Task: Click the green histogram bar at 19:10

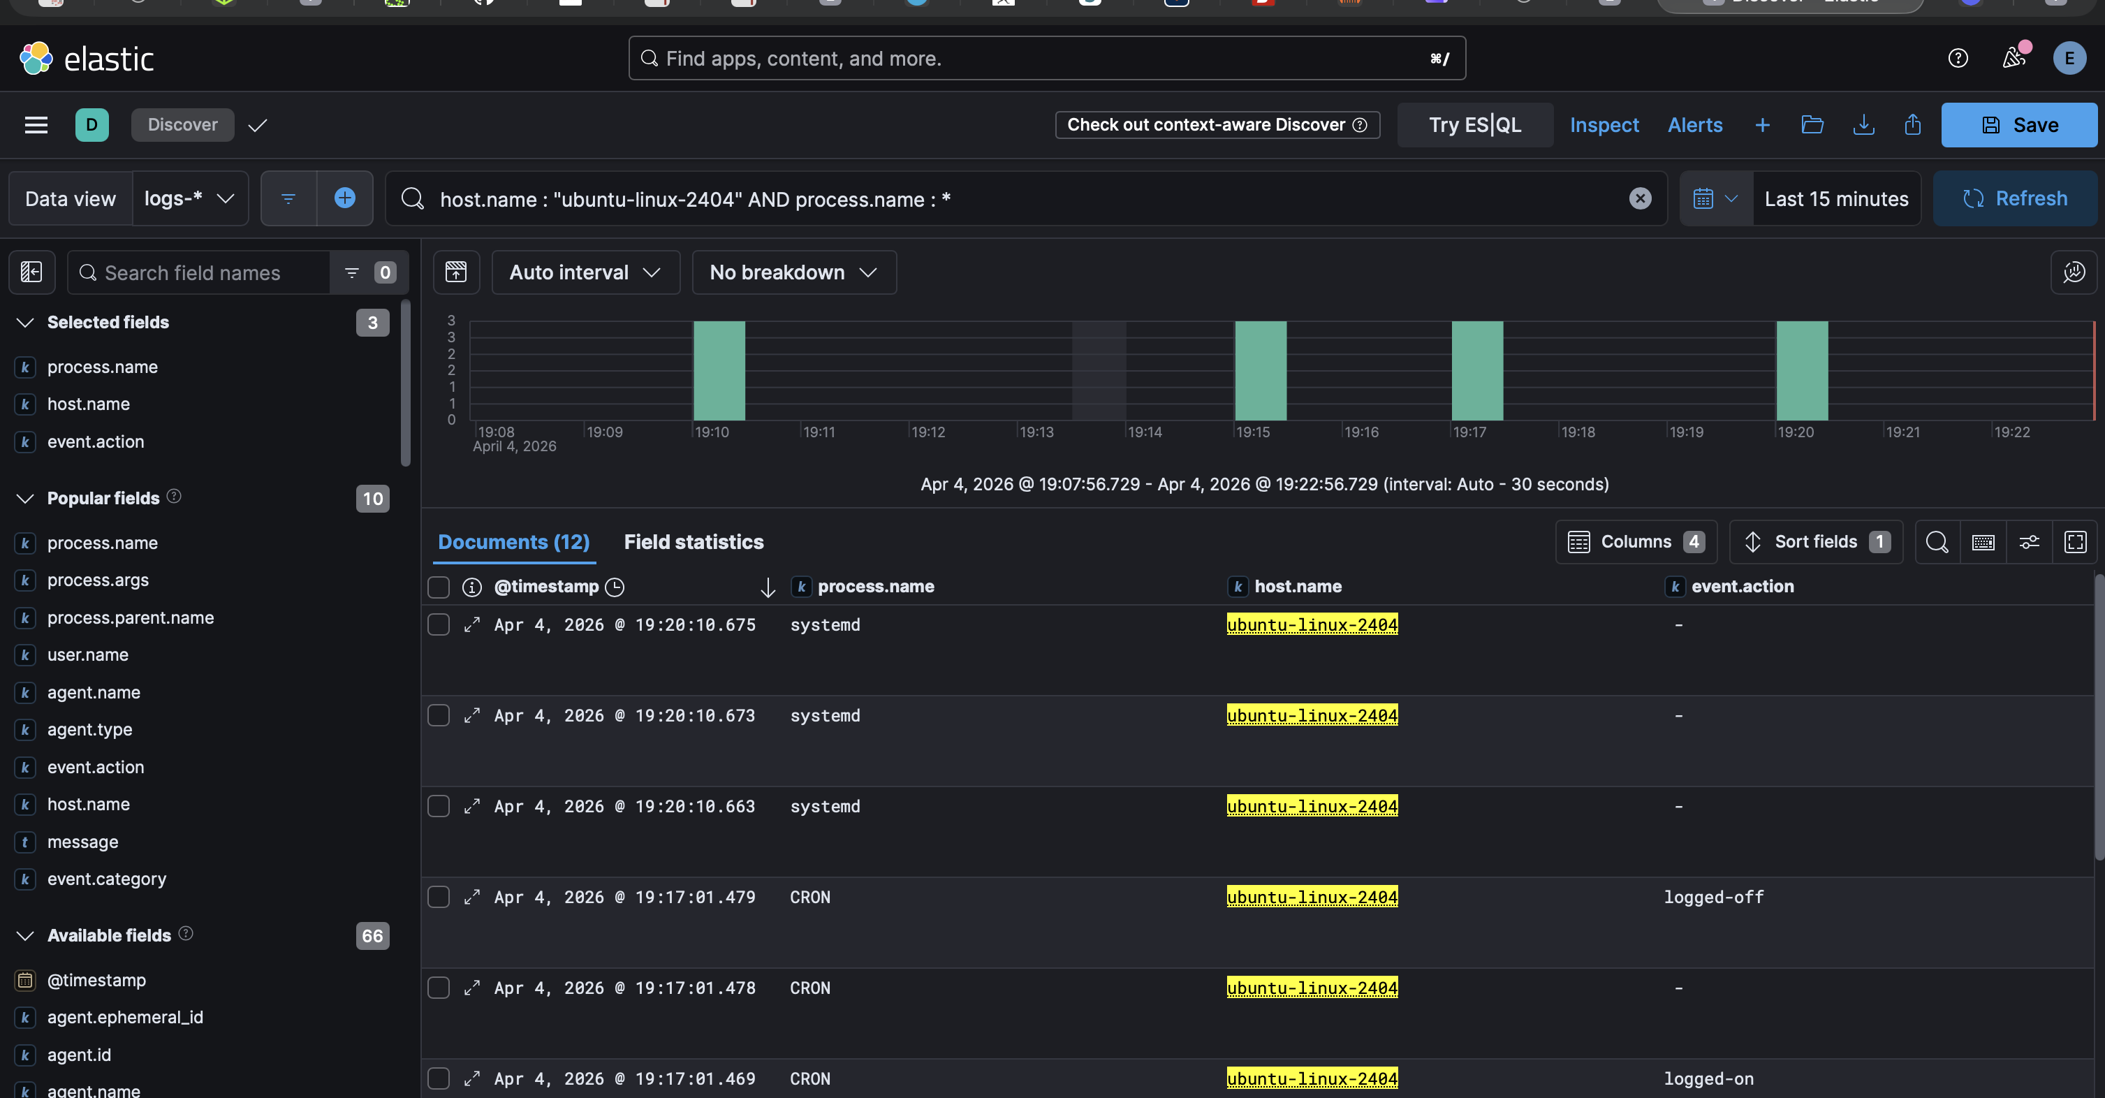Action: pos(719,371)
